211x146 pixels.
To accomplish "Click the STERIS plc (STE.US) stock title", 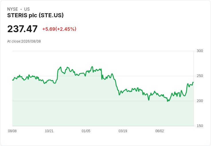I will pyautogui.click(x=35, y=15).
